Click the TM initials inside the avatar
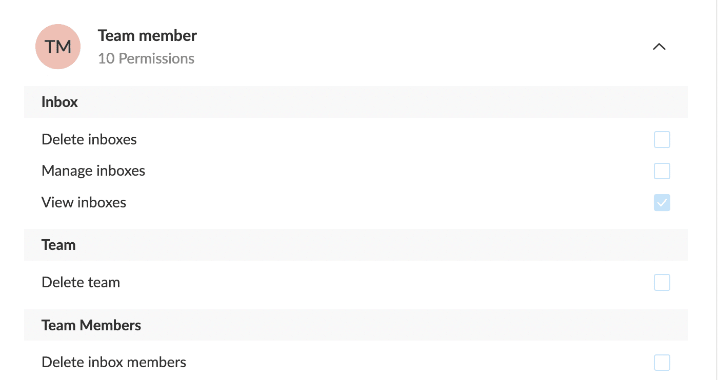The width and height of the screenshot is (718, 380). pos(58,47)
